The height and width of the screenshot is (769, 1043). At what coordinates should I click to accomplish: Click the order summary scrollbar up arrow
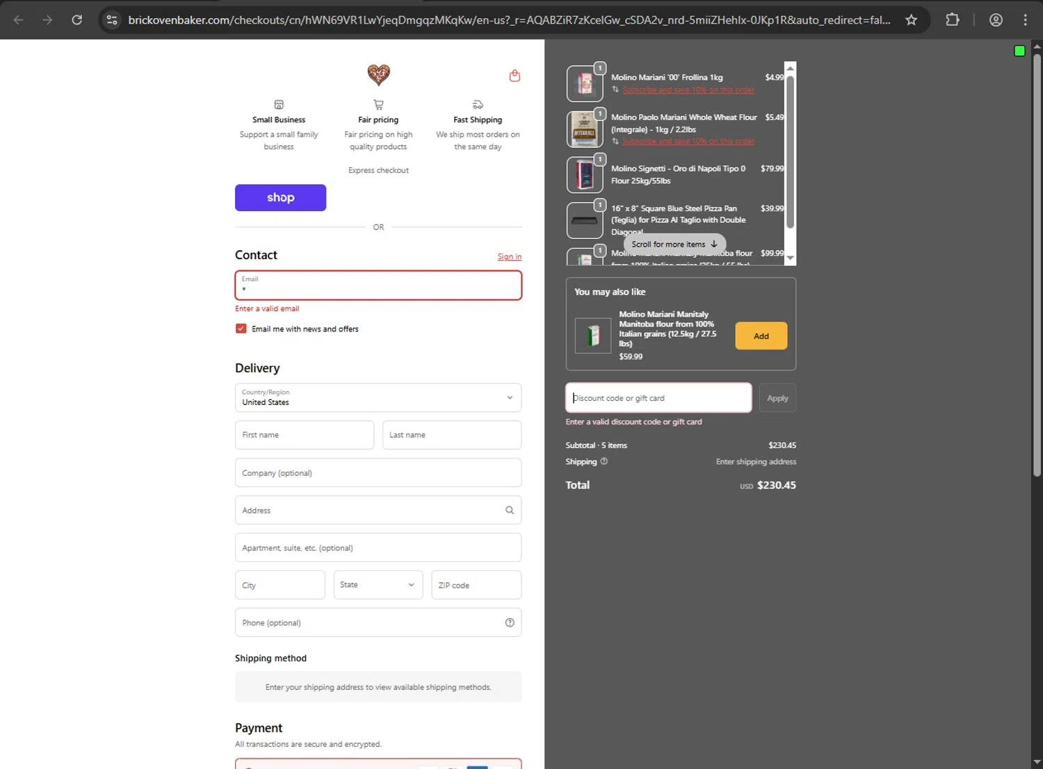pyautogui.click(x=790, y=68)
